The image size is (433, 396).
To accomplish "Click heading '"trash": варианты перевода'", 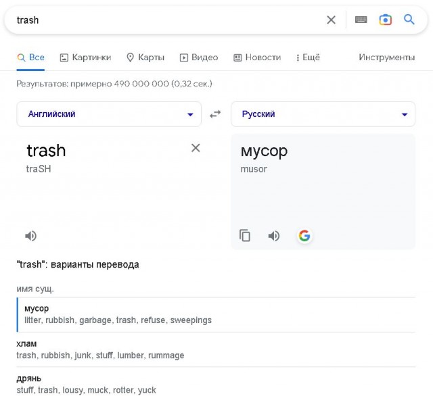I will tap(78, 264).
